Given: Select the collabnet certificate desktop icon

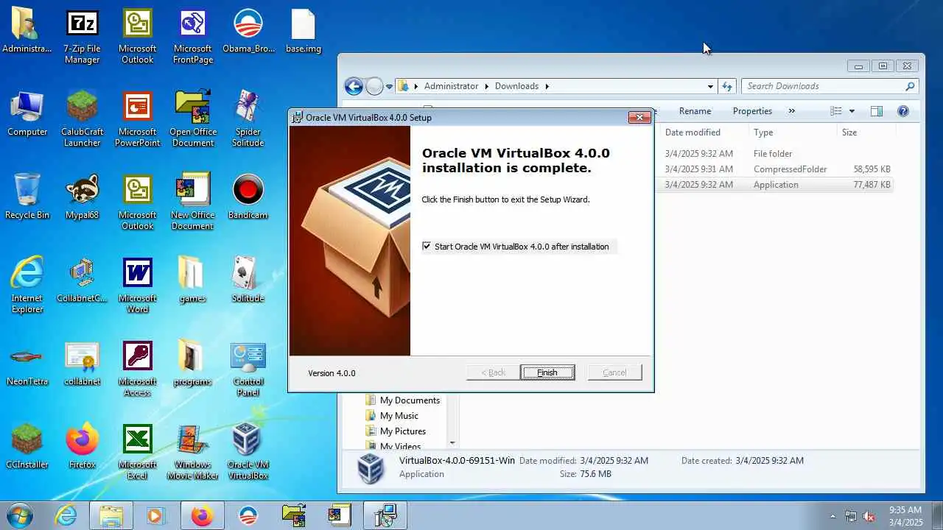Looking at the screenshot, I should (x=82, y=364).
